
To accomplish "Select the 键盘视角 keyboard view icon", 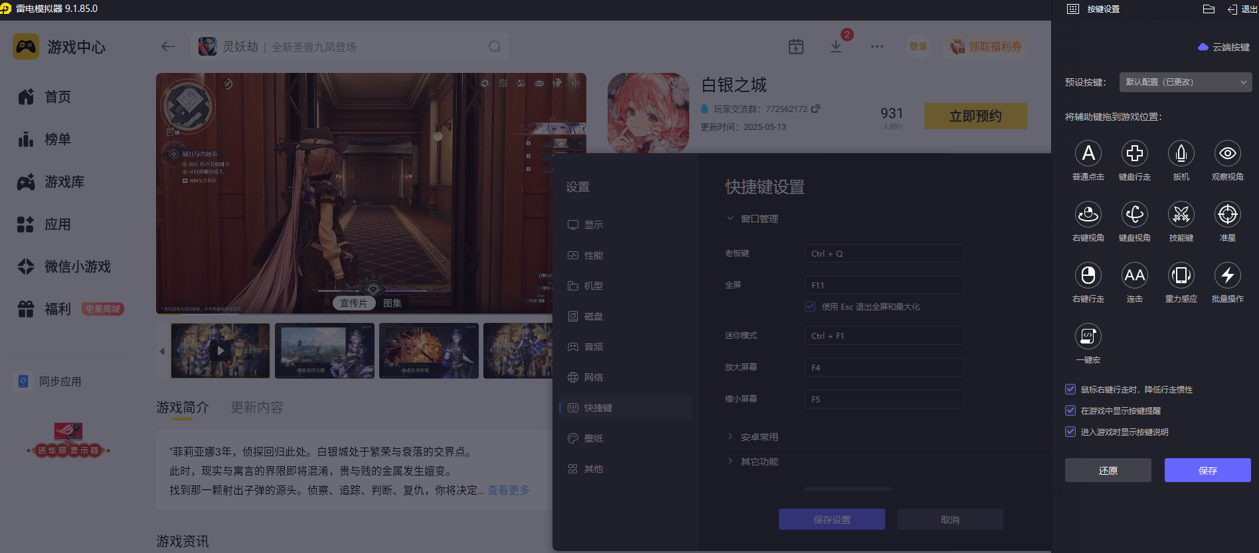I will (x=1134, y=215).
